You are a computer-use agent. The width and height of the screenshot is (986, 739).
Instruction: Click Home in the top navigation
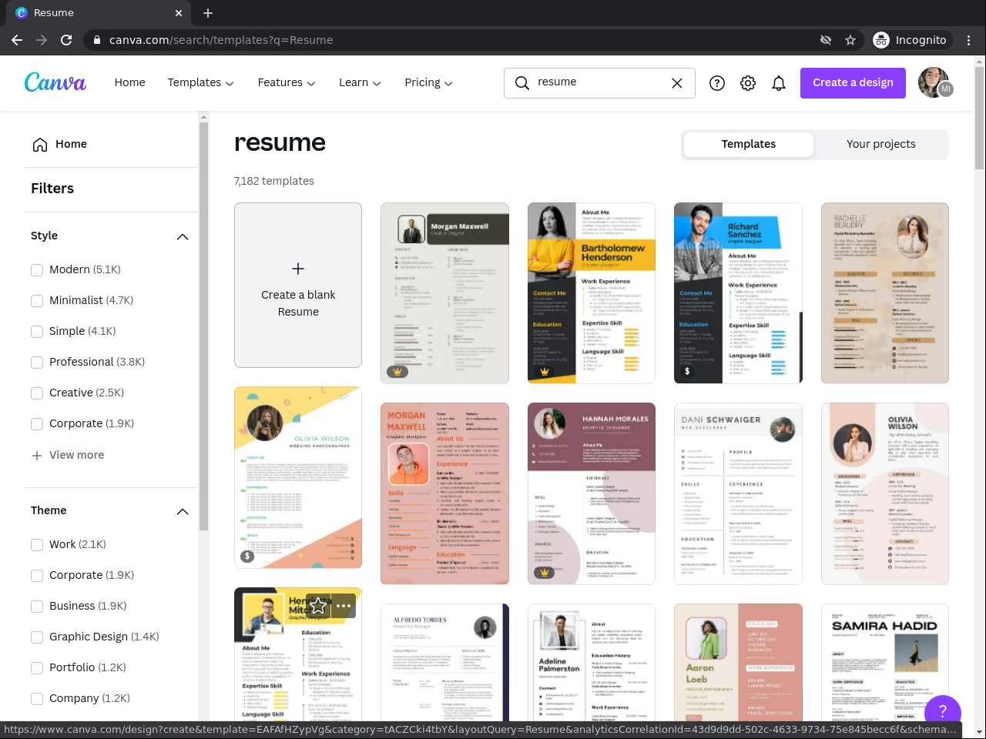tap(129, 82)
